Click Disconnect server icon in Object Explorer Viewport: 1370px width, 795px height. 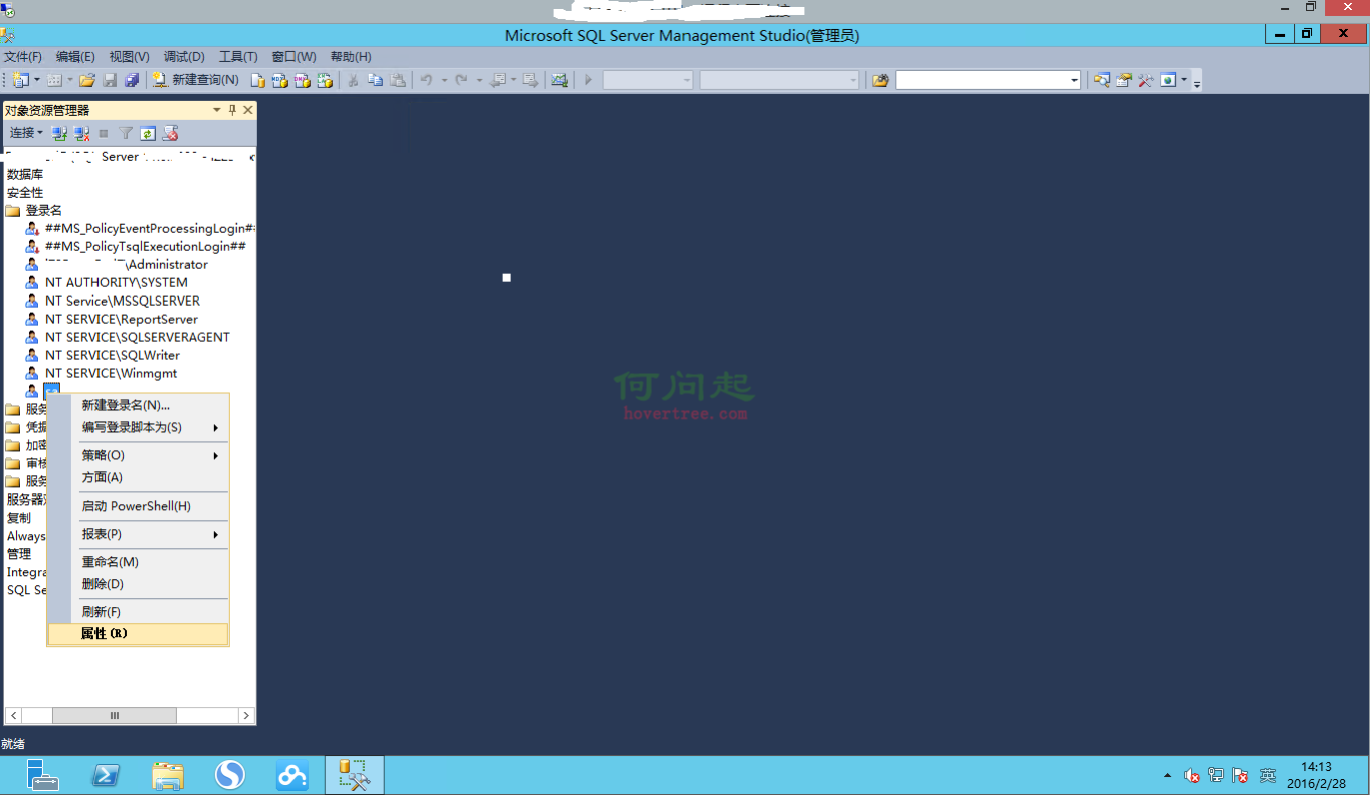click(82, 133)
